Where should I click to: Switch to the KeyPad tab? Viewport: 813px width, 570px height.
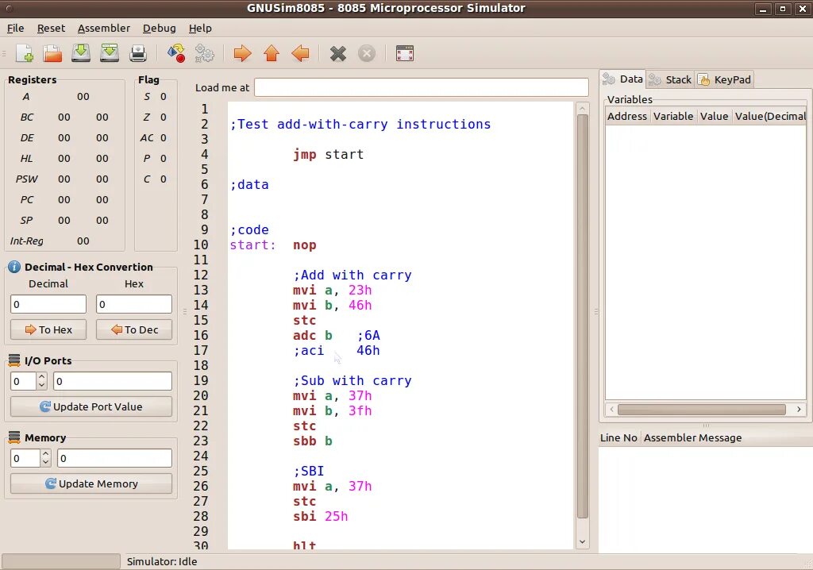coord(725,79)
